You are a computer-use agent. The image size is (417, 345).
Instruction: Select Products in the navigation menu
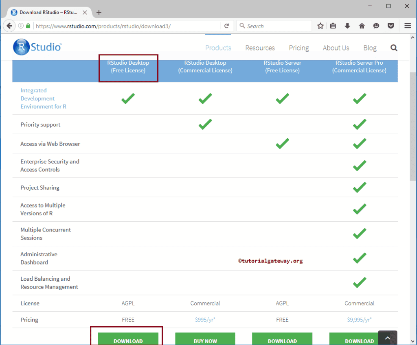coord(218,48)
